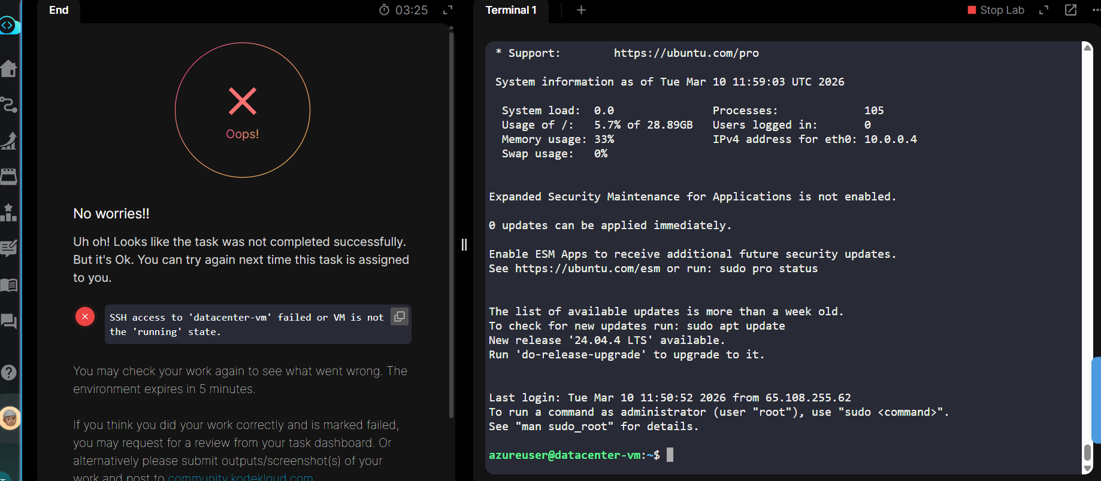1101x481 pixels.
Task: Switch to the Terminal 1 tab
Action: [511, 10]
